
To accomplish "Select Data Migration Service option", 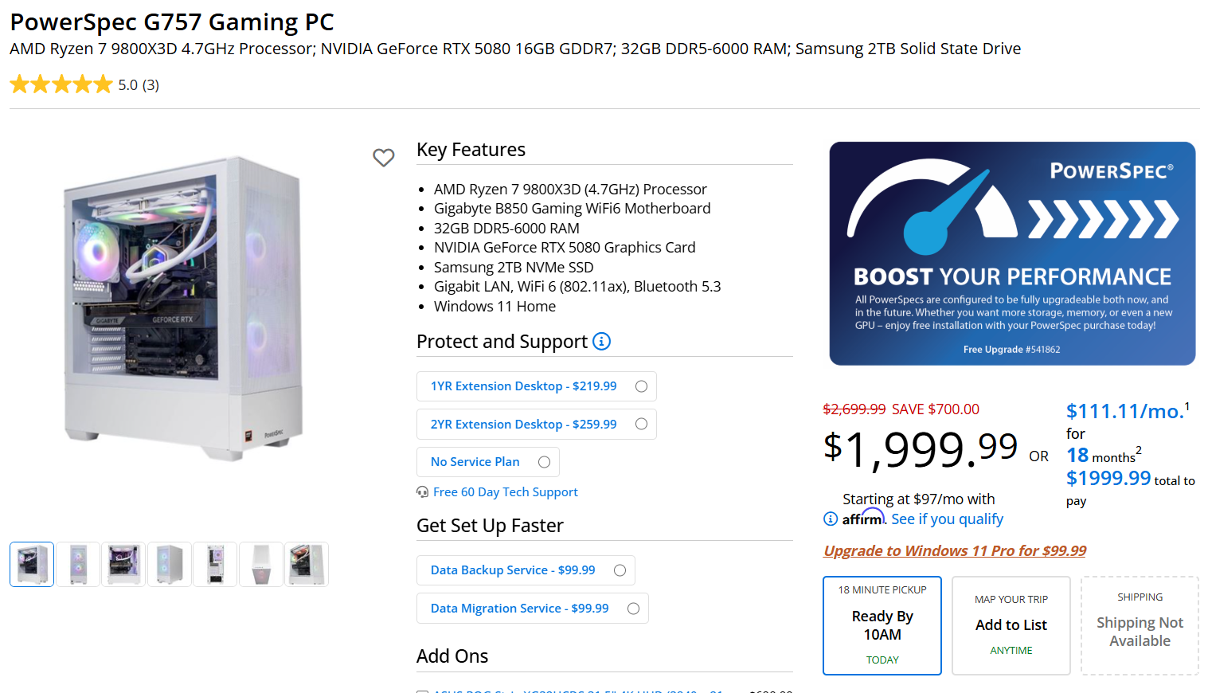I will (633, 609).
